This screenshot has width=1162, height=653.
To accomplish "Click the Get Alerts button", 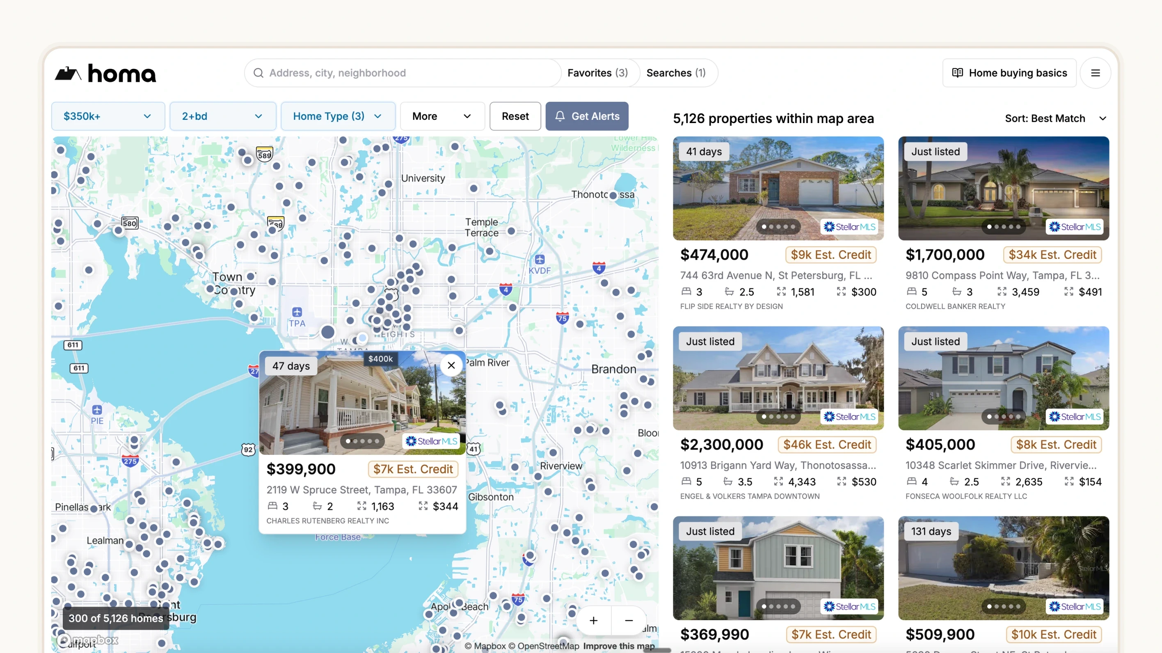I will pyautogui.click(x=586, y=116).
